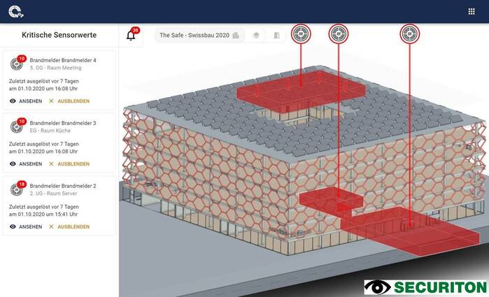Image resolution: width=489 pixels, height=297 pixels.
Task: Click the floor plan door icon
Action: pyautogui.click(x=276, y=35)
